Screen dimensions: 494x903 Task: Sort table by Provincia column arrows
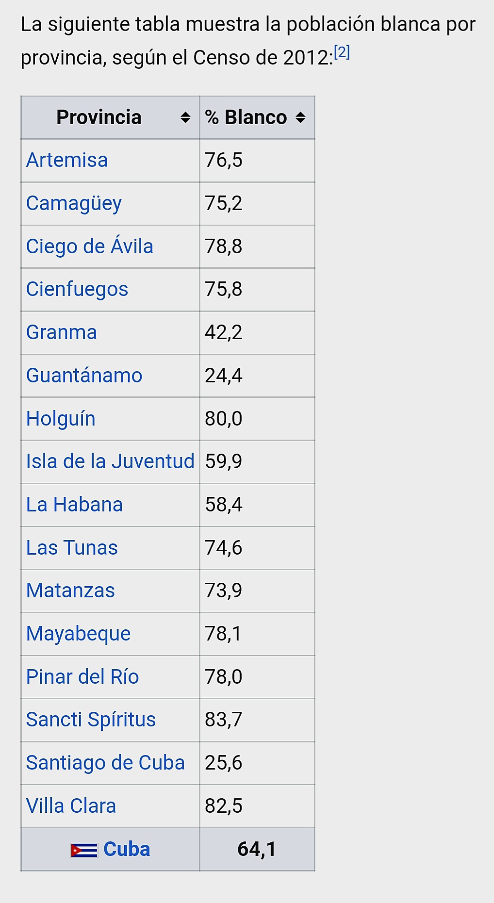[x=185, y=117]
